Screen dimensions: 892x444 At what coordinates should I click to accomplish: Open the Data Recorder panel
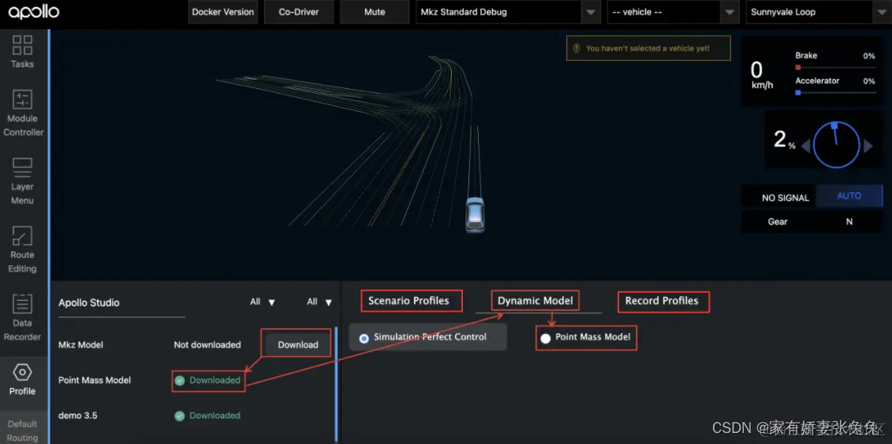[x=22, y=318]
